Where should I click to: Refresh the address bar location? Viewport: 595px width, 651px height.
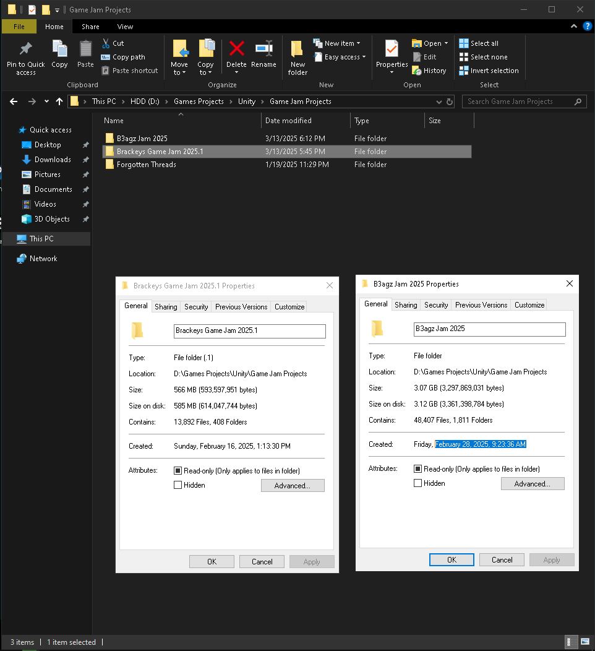pos(450,101)
